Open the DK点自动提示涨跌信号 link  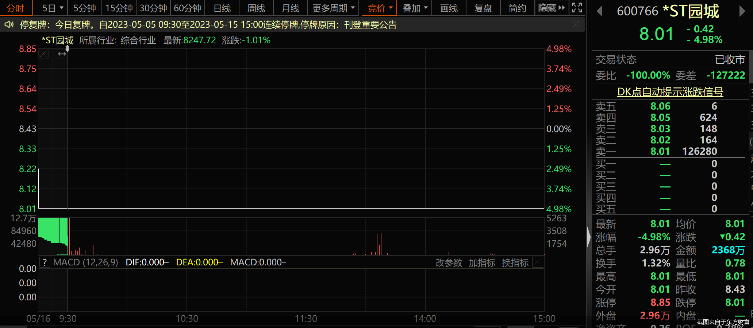click(x=670, y=92)
